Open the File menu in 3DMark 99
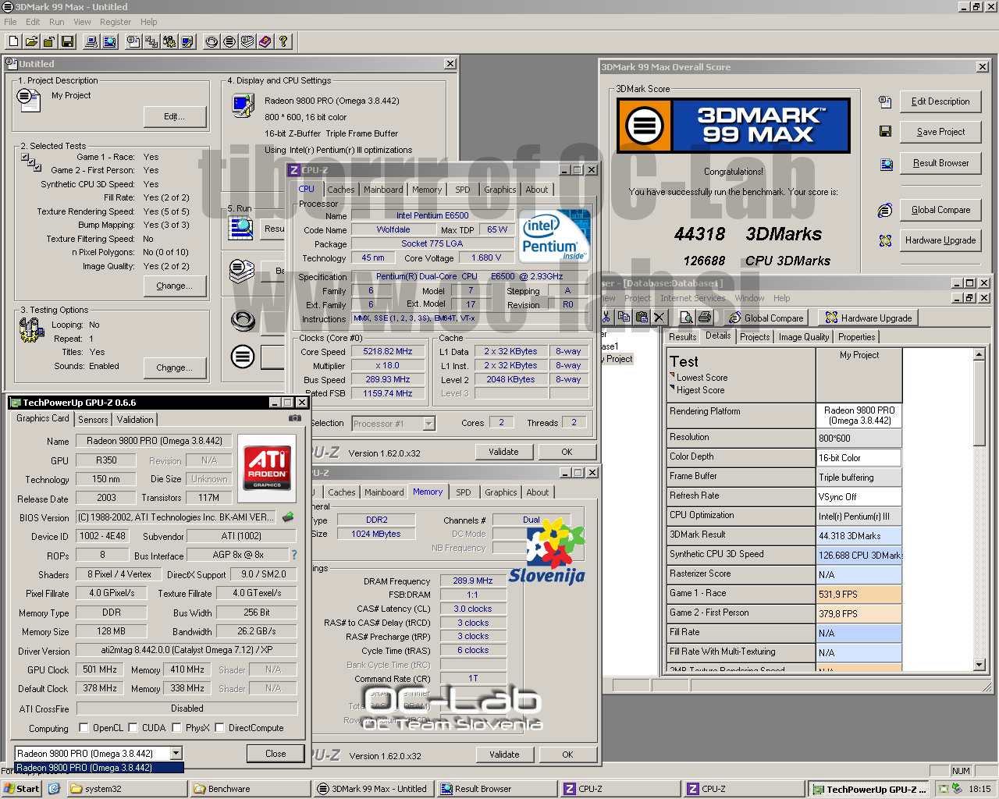The height and width of the screenshot is (799, 999). click(10, 22)
